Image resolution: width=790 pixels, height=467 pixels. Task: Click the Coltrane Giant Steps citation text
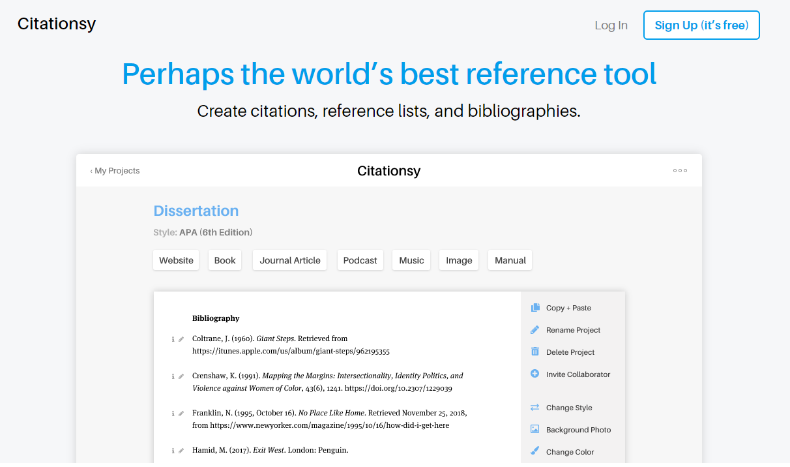291,345
